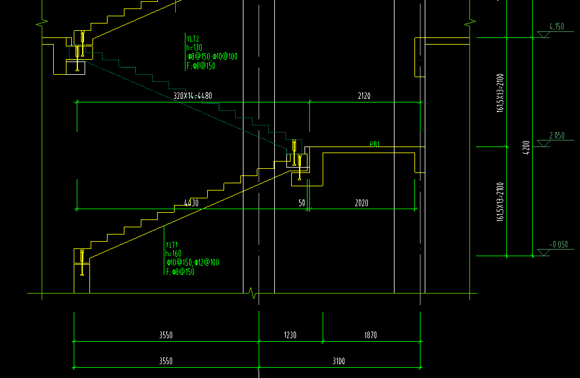This screenshot has width=580, height=378.
Task: Select the YLT1 stair label text
Action: click(x=172, y=245)
